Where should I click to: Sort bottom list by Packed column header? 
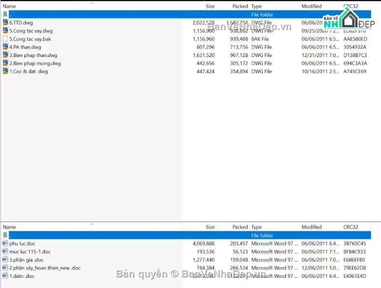240,227
